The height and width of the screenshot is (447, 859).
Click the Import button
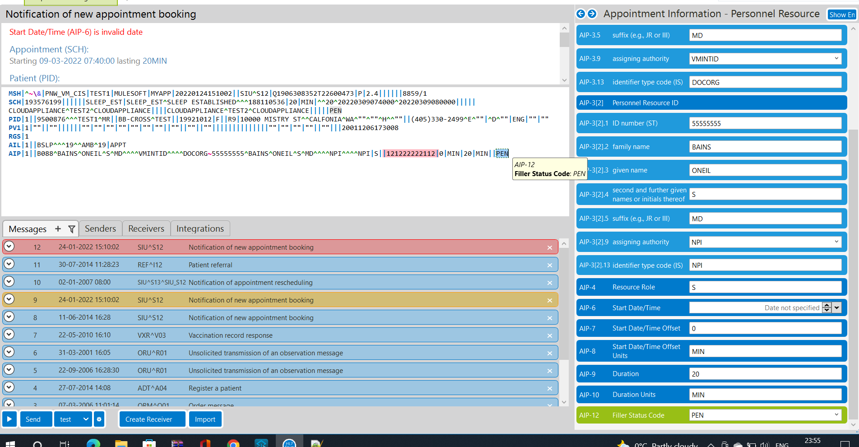point(205,419)
